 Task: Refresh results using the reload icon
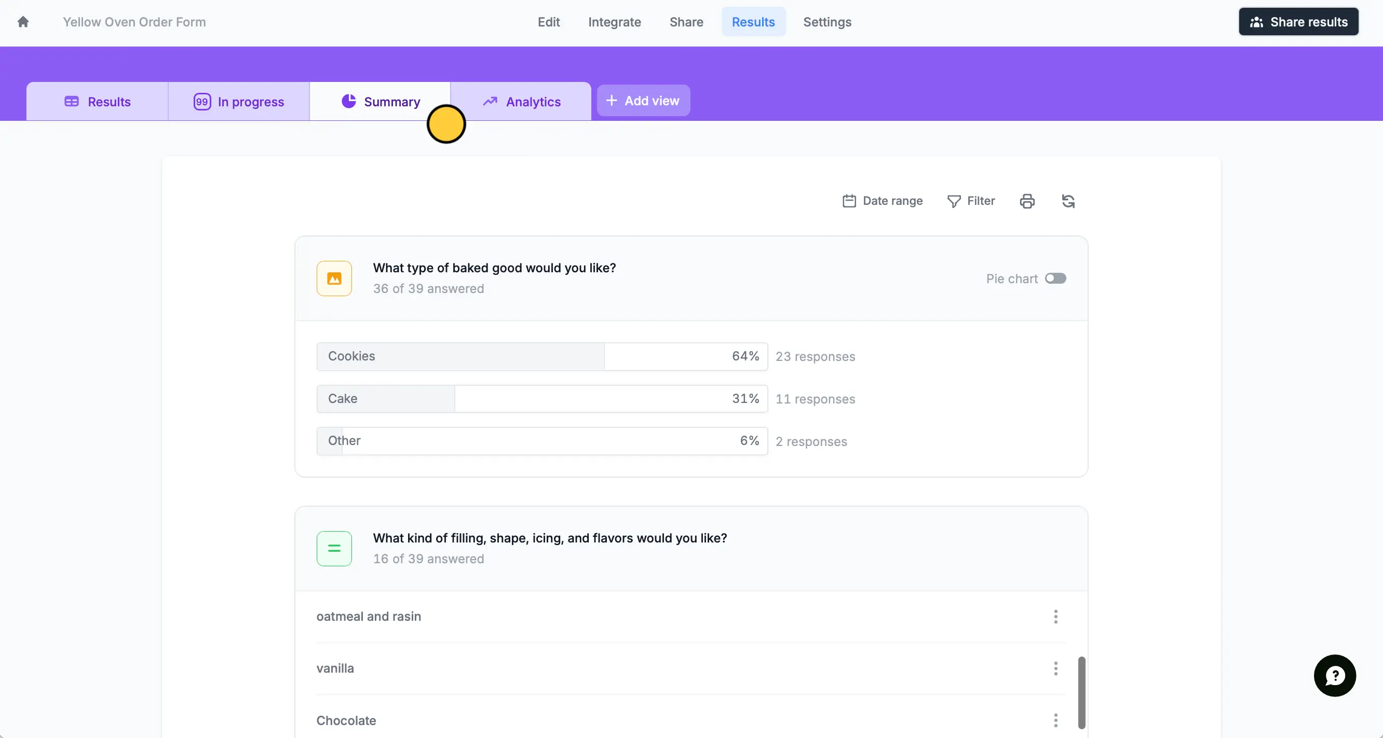pyautogui.click(x=1068, y=201)
